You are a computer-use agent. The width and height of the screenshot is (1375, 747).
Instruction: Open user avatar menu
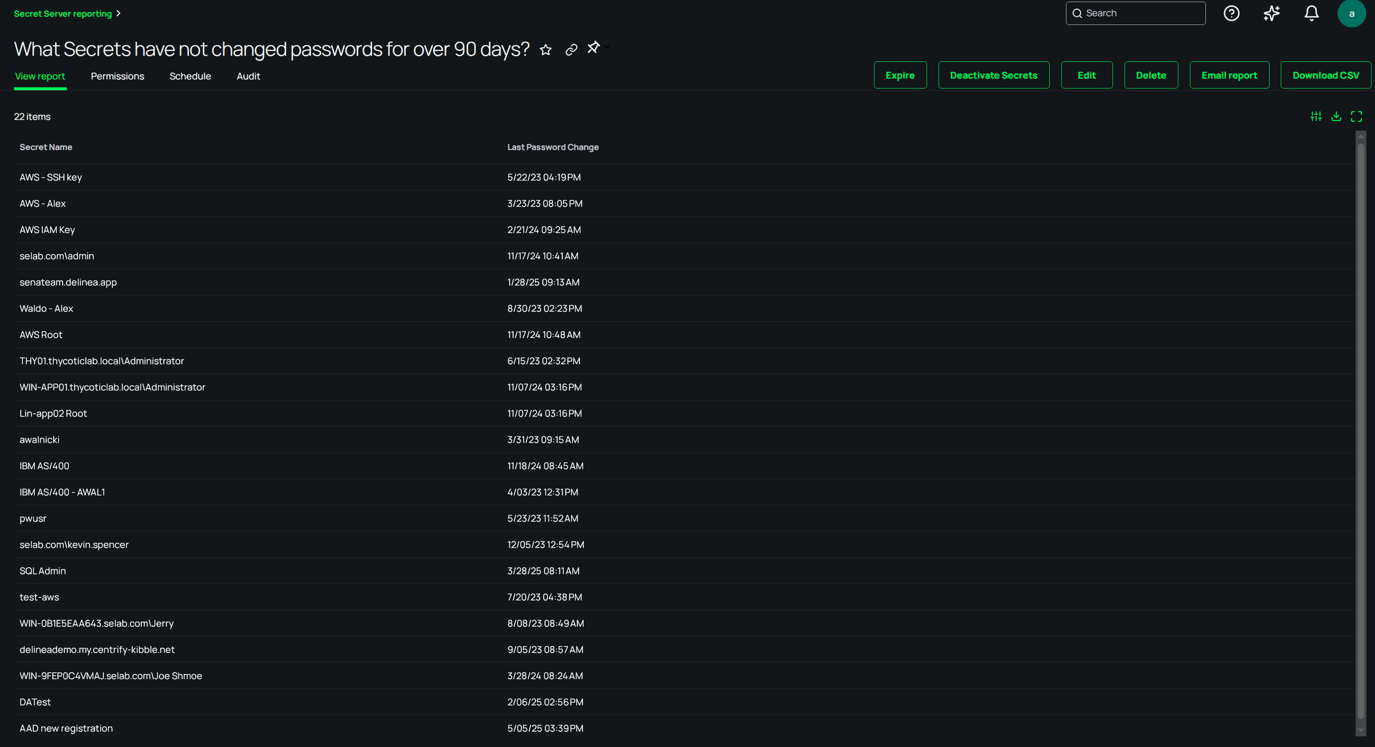(1351, 14)
